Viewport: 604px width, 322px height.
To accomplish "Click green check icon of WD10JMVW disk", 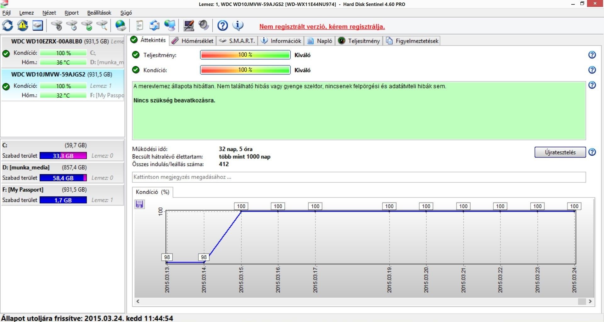I will pyautogui.click(x=6, y=86).
